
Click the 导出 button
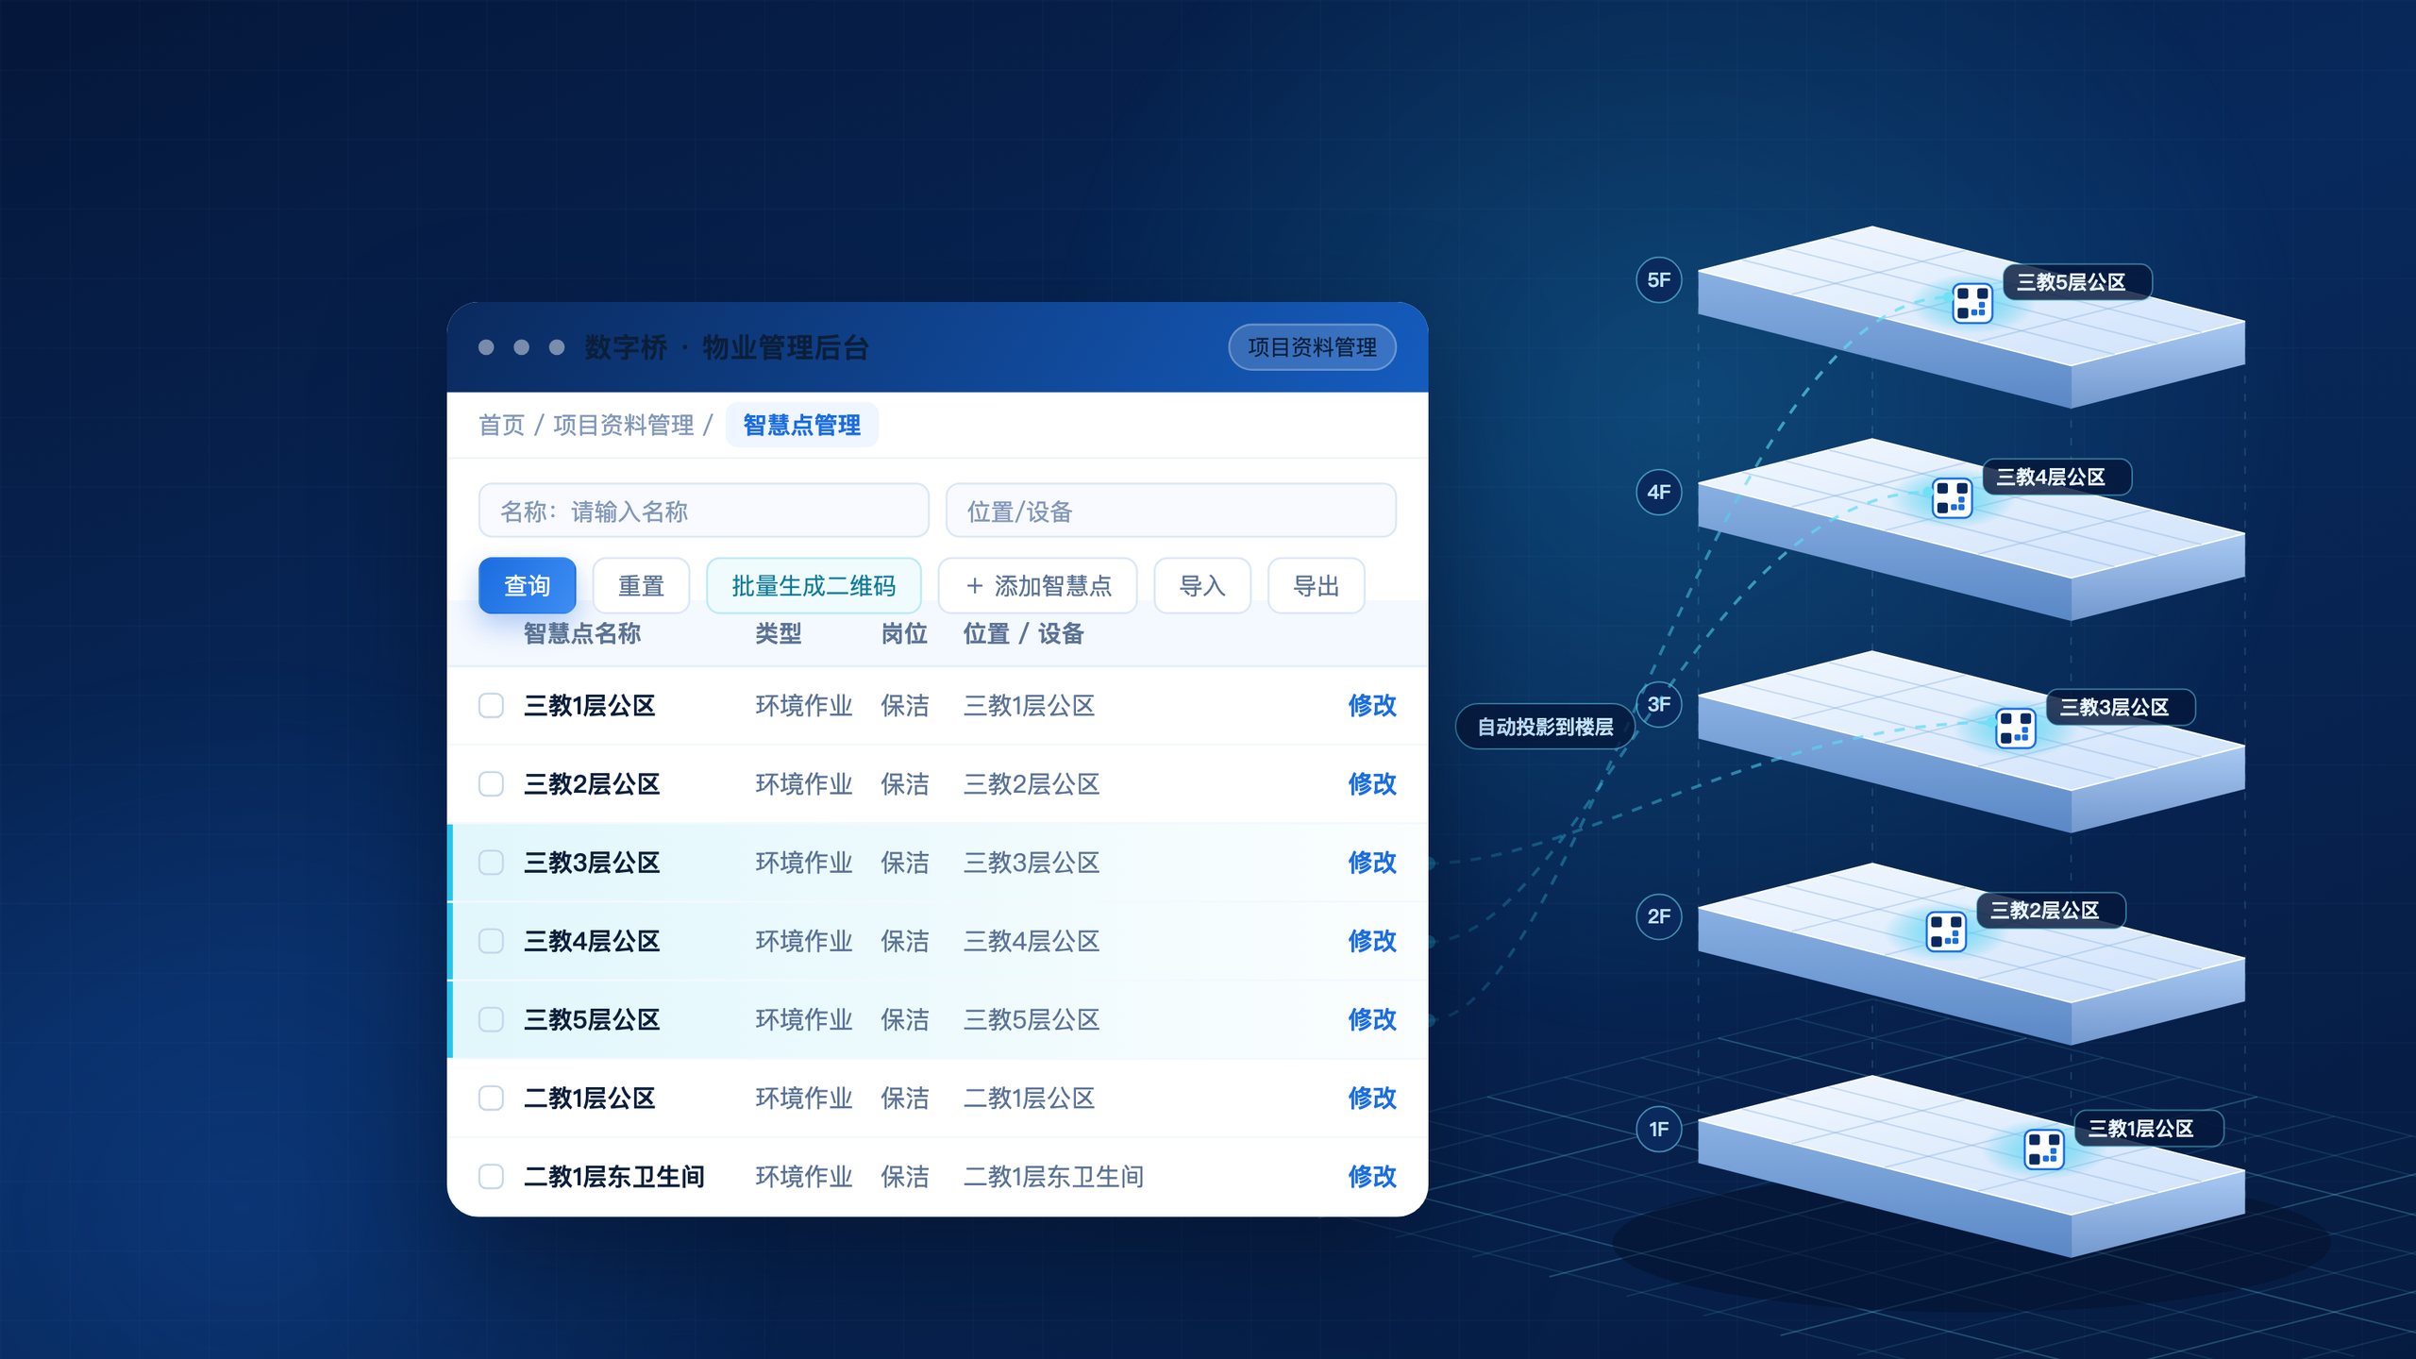point(1316,585)
